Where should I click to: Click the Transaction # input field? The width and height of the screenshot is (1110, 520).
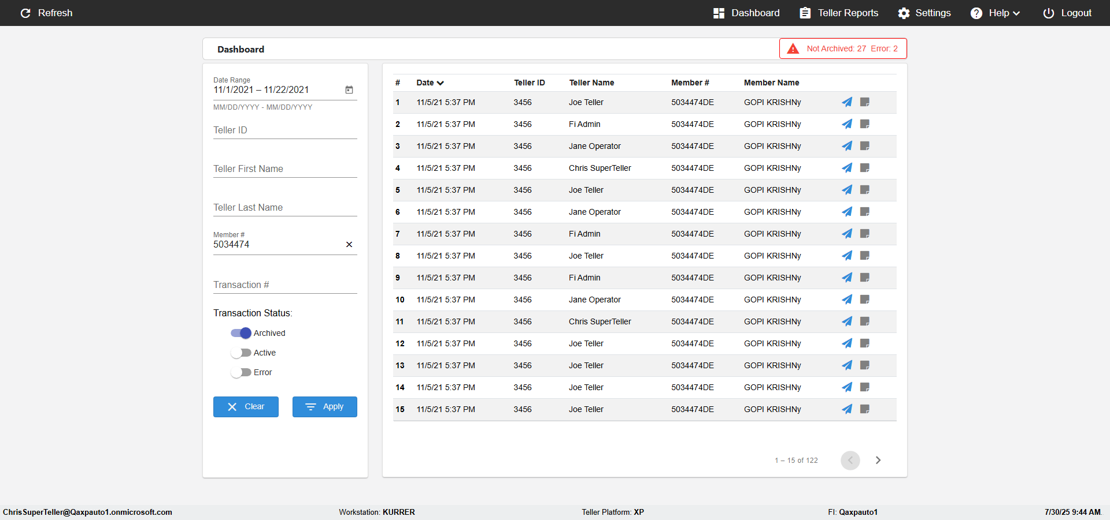click(285, 285)
